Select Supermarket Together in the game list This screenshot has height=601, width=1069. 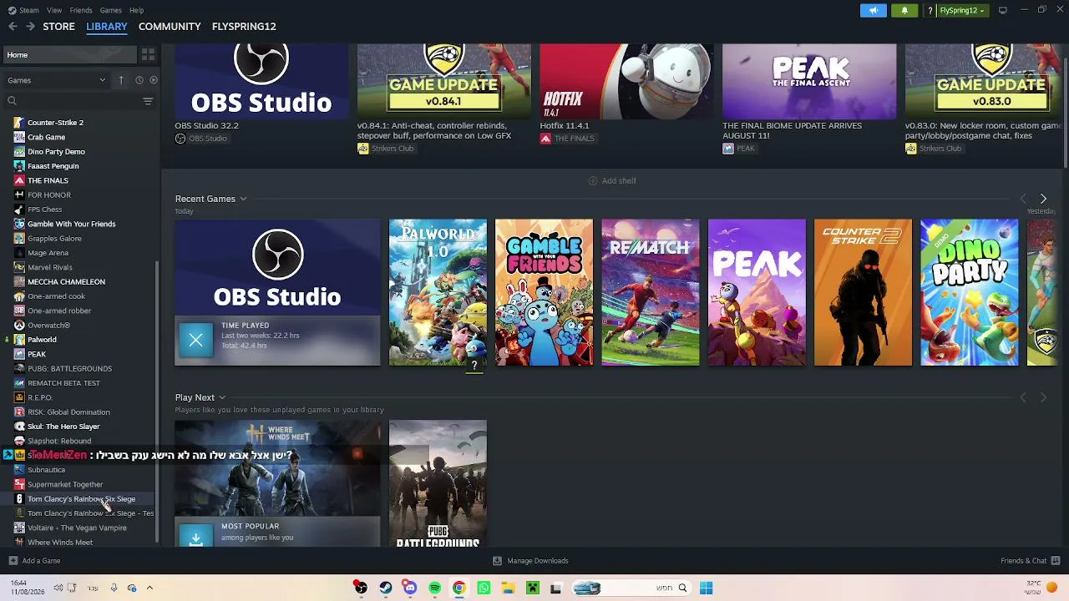[65, 485]
